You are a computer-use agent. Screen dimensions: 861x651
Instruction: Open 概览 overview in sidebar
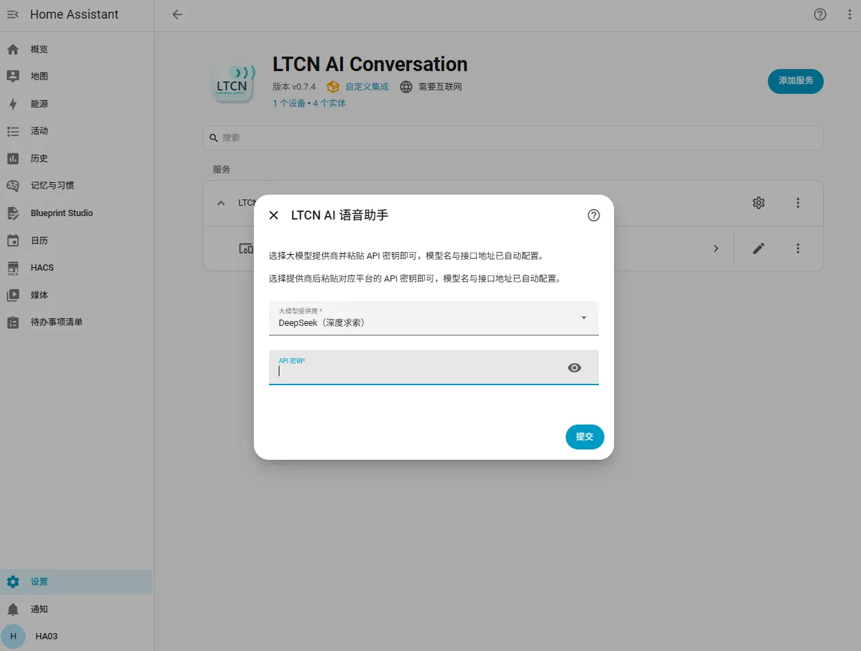(x=77, y=50)
